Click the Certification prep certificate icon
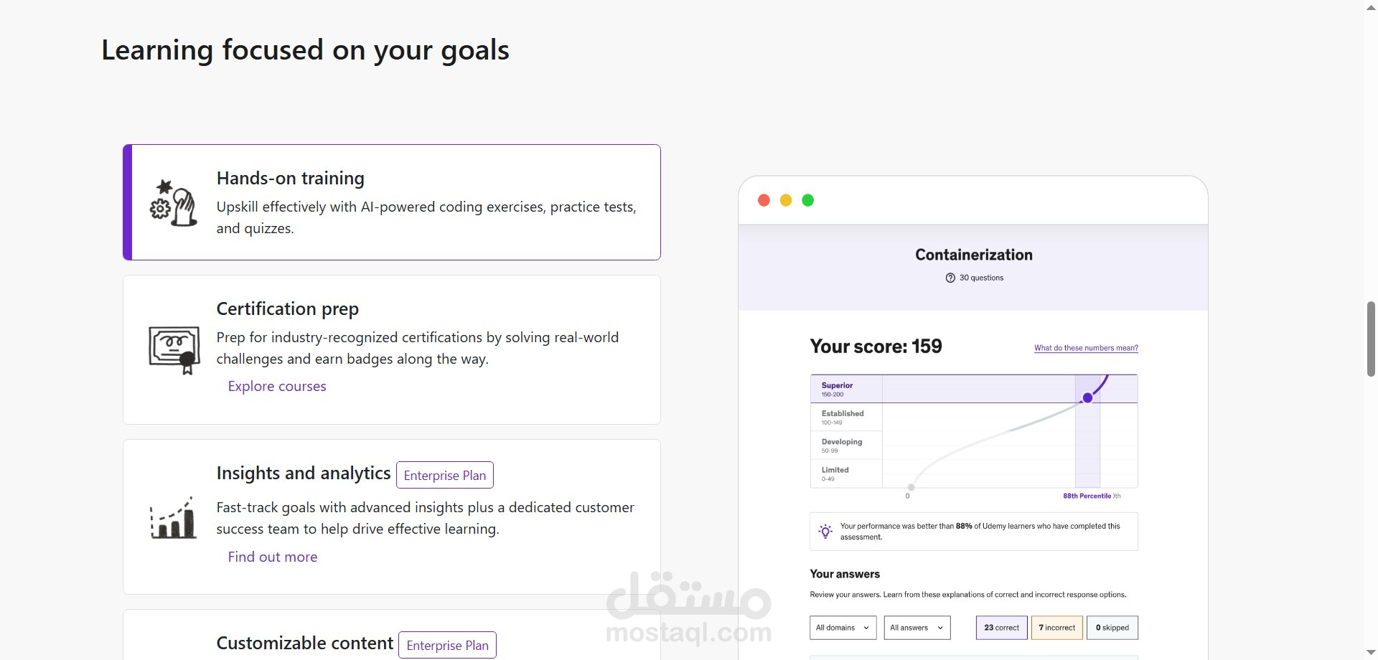The height and width of the screenshot is (660, 1378). [x=174, y=349]
